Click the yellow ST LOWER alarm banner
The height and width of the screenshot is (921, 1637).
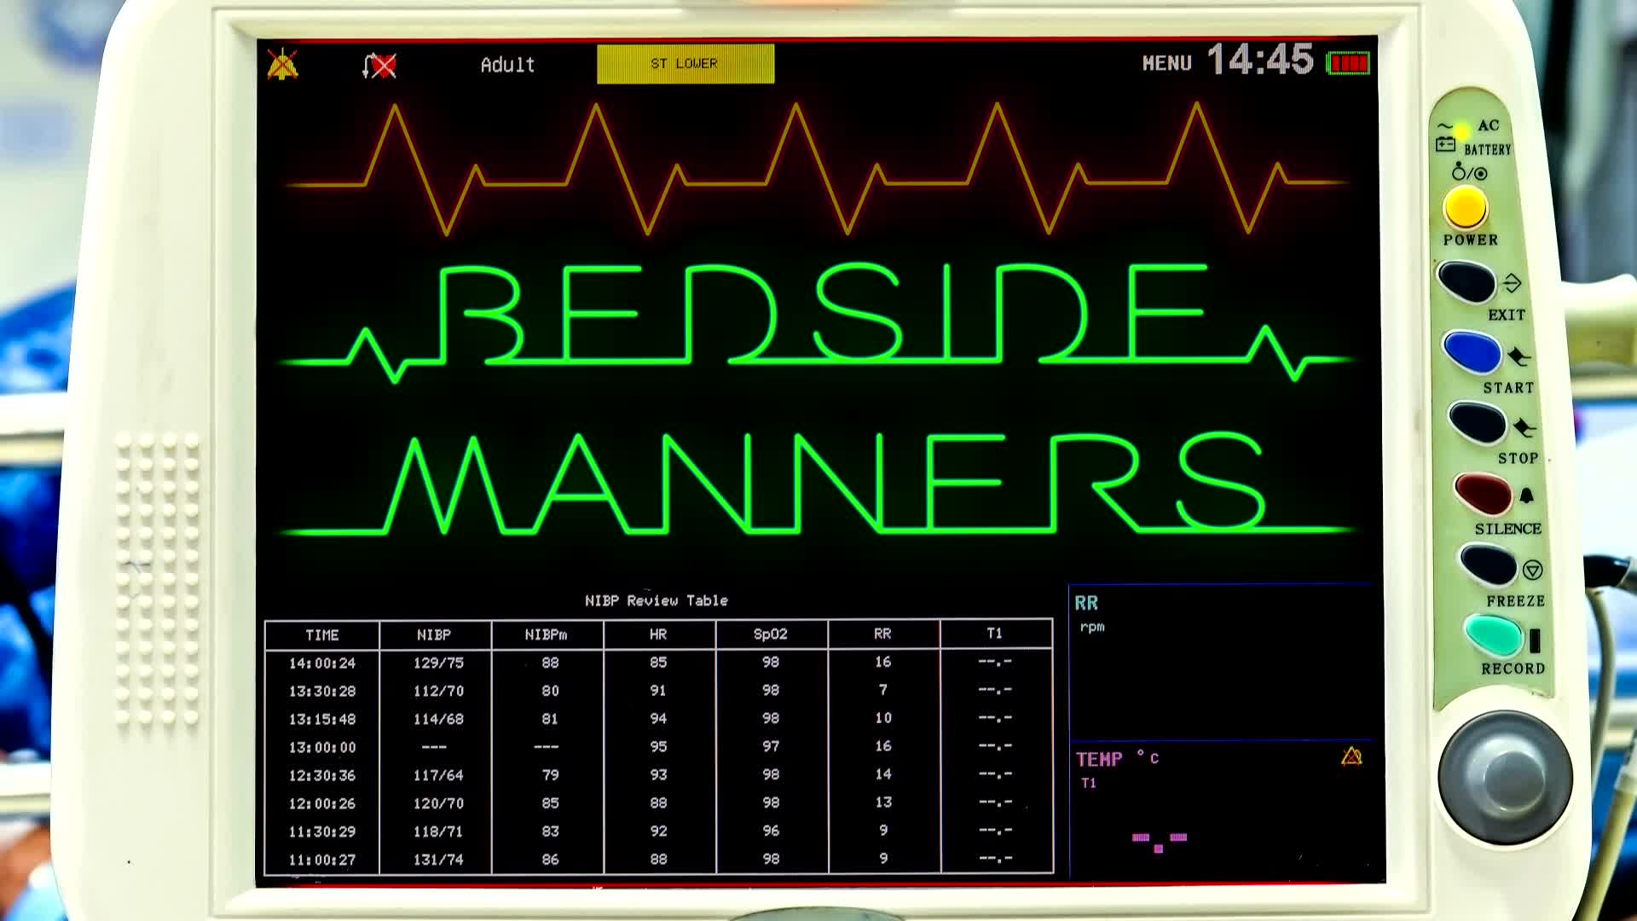pos(685,64)
